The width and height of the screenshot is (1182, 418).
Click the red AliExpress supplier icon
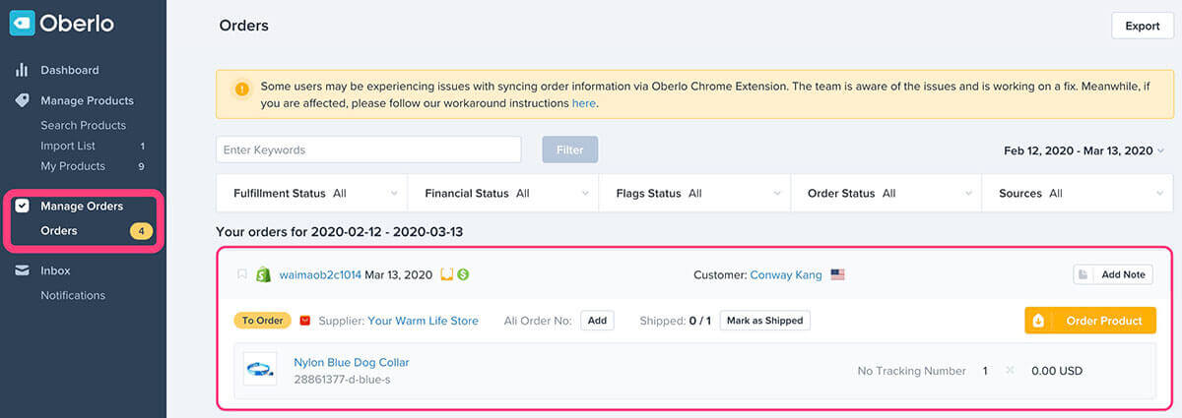pos(305,321)
